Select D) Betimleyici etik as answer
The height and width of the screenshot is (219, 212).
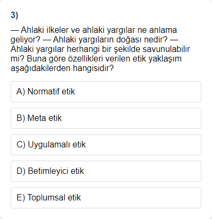[x=106, y=171]
